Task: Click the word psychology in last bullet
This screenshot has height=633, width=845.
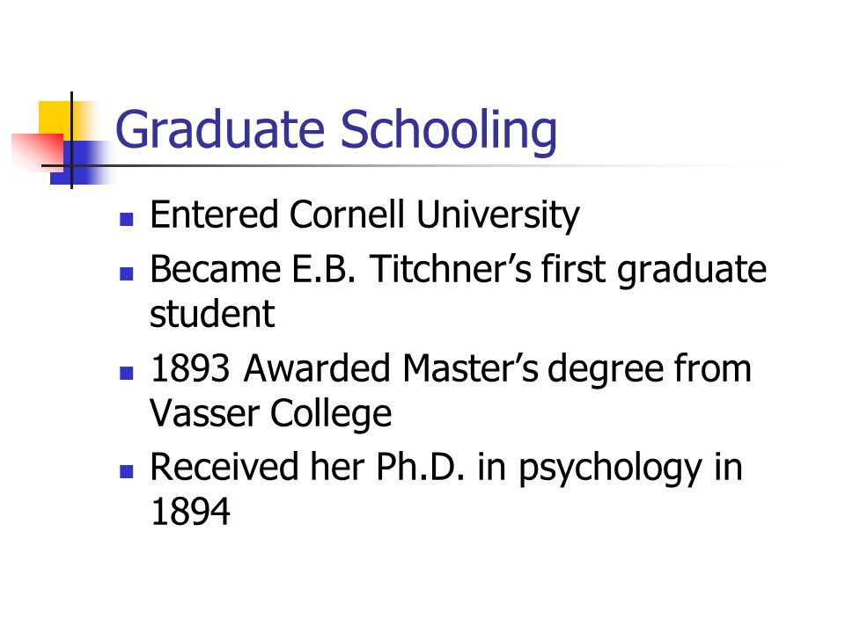Action: click(611, 469)
